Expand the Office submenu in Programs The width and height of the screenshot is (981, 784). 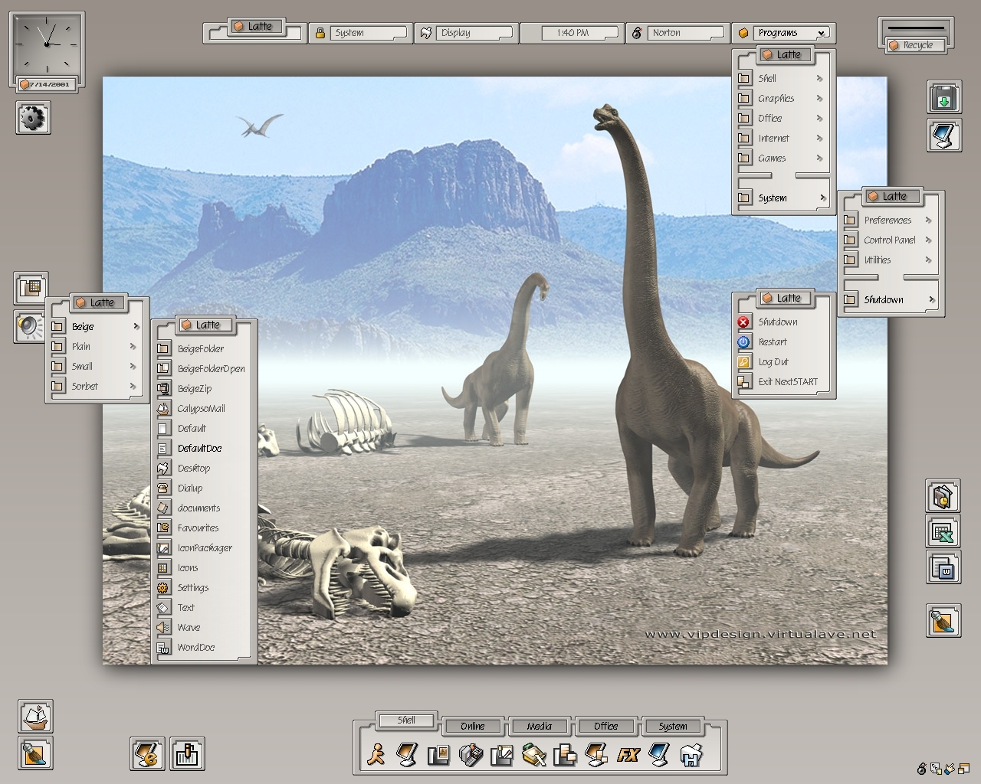pyautogui.click(x=782, y=118)
